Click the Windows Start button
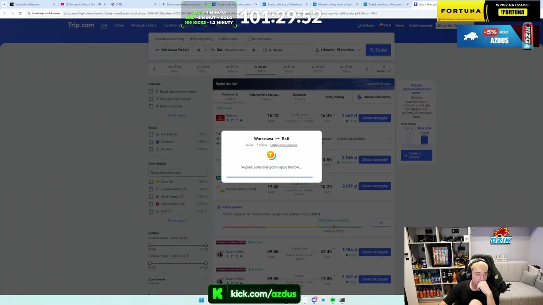 (x=201, y=300)
